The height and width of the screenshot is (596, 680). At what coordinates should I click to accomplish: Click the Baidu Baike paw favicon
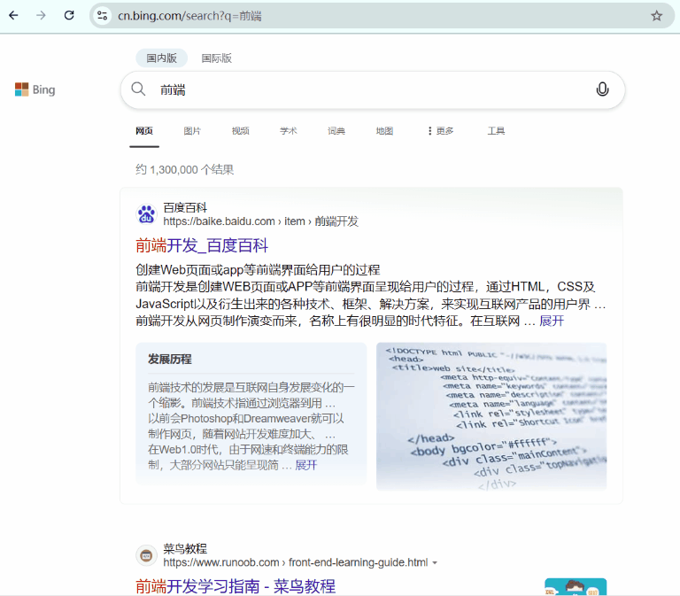[146, 214]
